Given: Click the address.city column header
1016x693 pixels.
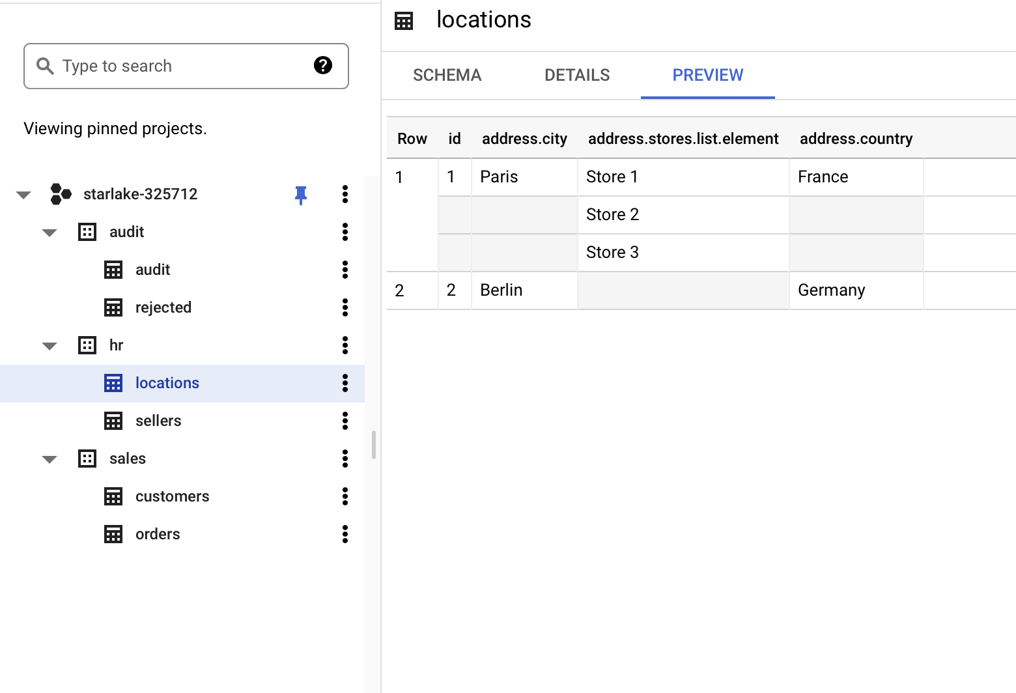Looking at the screenshot, I should tap(524, 139).
